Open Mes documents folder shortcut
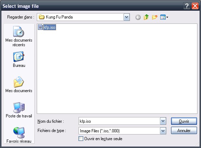Image resolution: width=201 pixels, height=148 pixels. click(x=19, y=84)
